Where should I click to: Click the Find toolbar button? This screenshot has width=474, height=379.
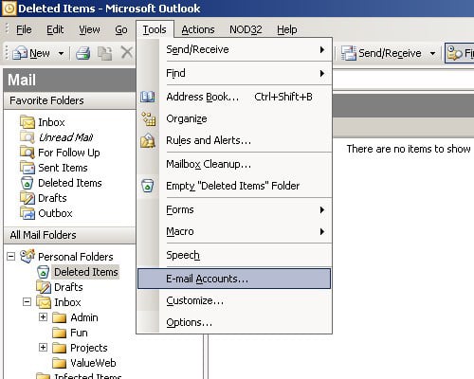coord(460,53)
